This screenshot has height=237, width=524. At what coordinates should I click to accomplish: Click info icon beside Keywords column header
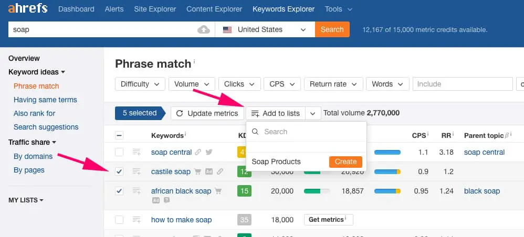(185, 134)
